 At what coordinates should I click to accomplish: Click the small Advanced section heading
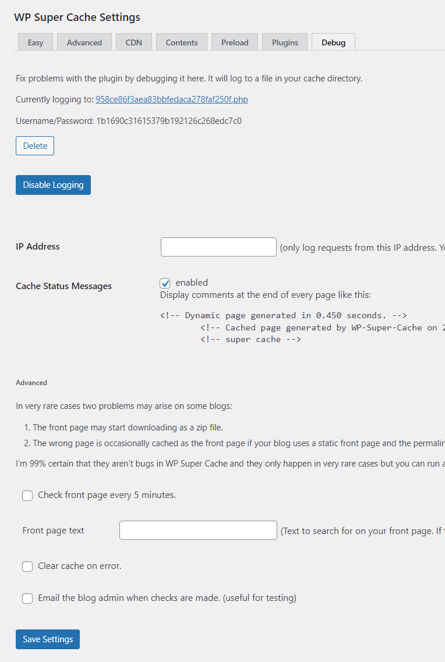31,383
